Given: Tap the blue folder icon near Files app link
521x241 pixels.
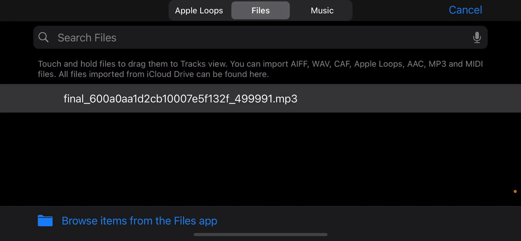Looking at the screenshot, I should 45,221.
